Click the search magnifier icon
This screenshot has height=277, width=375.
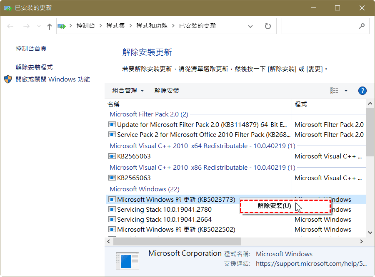pos(362,26)
